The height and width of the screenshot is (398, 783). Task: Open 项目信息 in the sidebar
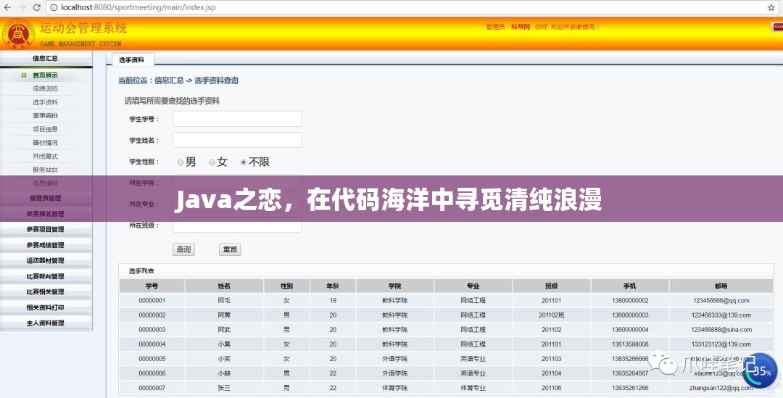[x=46, y=129]
